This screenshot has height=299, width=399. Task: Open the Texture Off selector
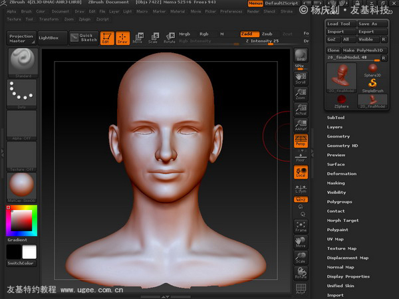[22, 156]
